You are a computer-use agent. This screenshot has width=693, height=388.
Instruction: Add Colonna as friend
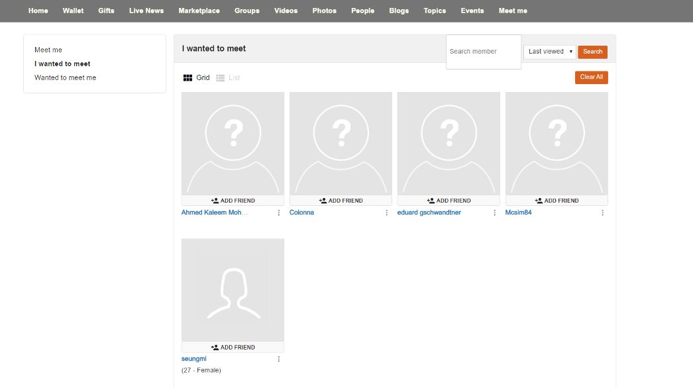[x=341, y=201]
